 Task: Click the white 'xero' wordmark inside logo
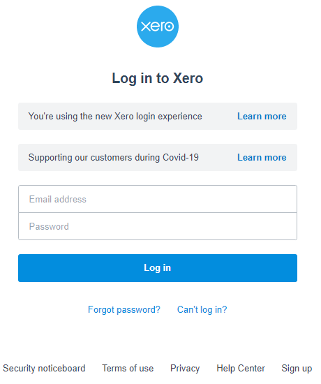[x=158, y=27]
